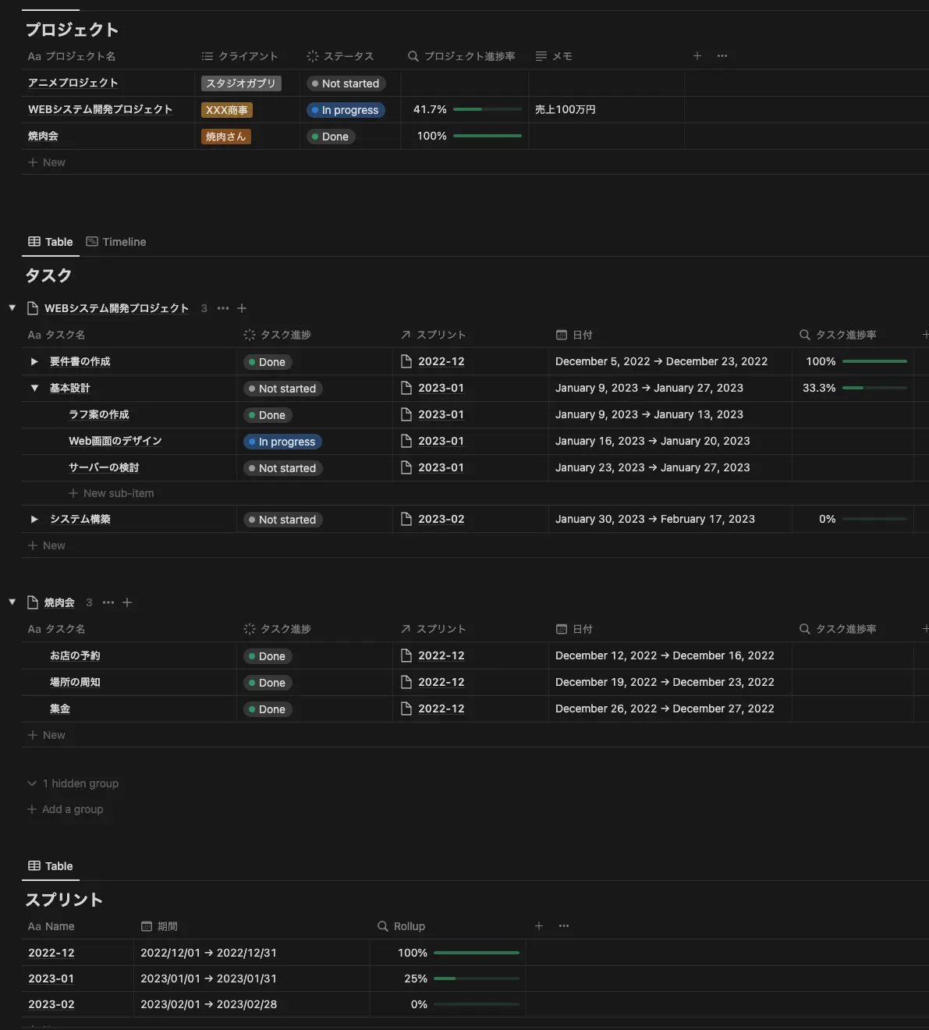
Task: Open ellipsis menu in スプリント table header
Action: tap(564, 926)
